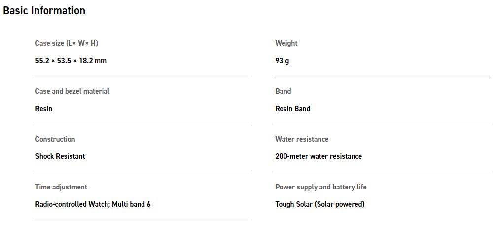Select the Band label
The height and width of the screenshot is (226, 497).
(283, 91)
